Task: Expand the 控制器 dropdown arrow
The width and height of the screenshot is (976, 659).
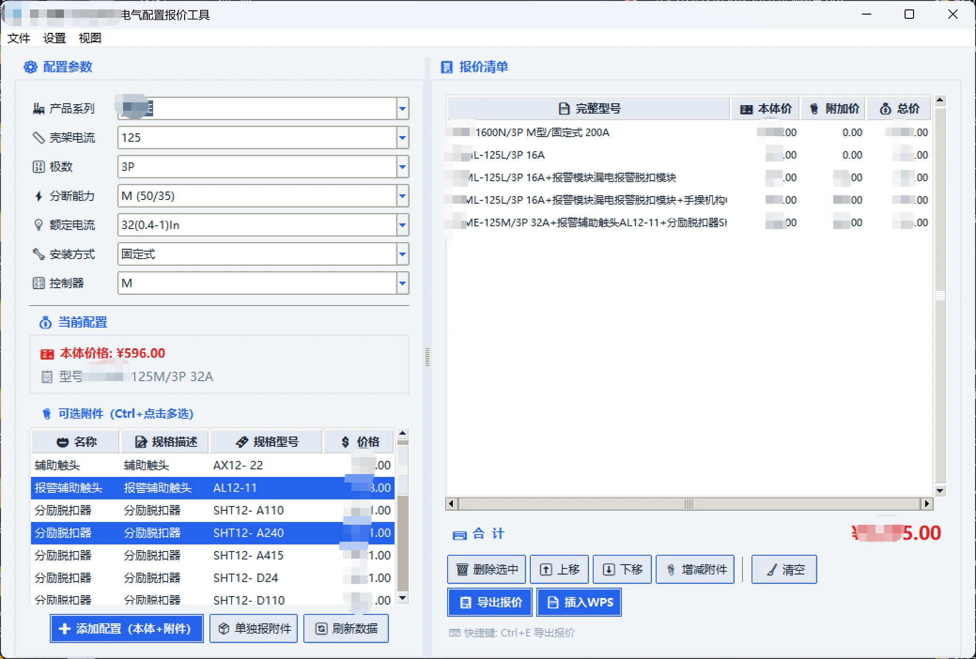Action: (x=403, y=284)
